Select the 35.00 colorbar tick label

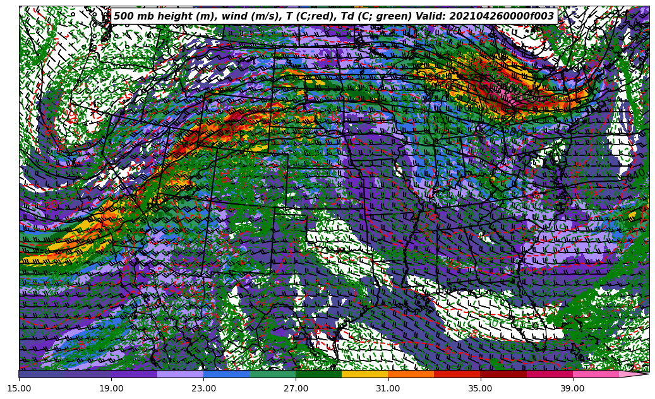pos(480,388)
